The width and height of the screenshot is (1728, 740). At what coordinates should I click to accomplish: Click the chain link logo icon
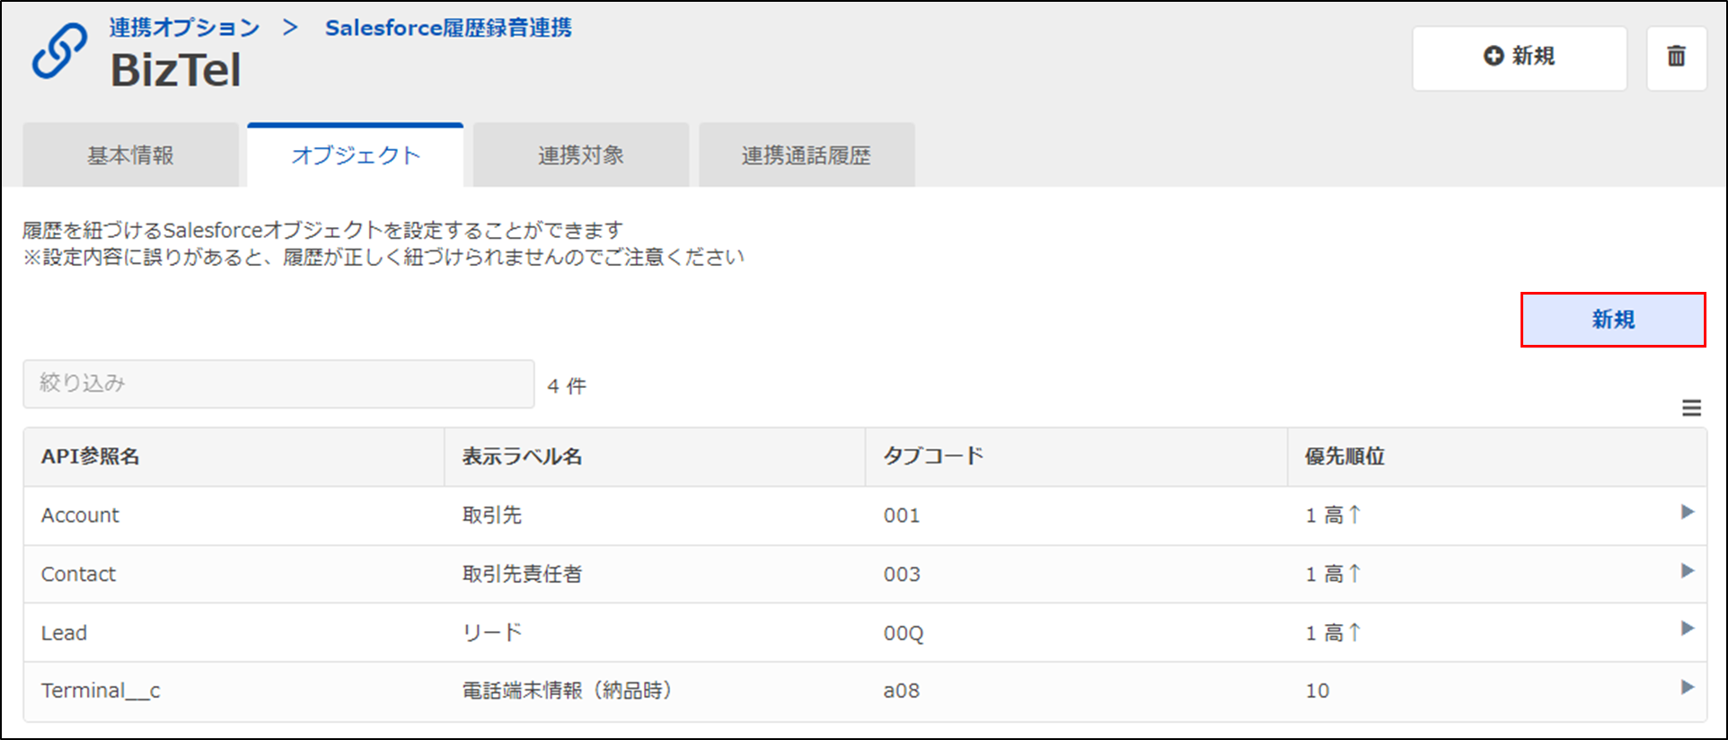click(60, 51)
